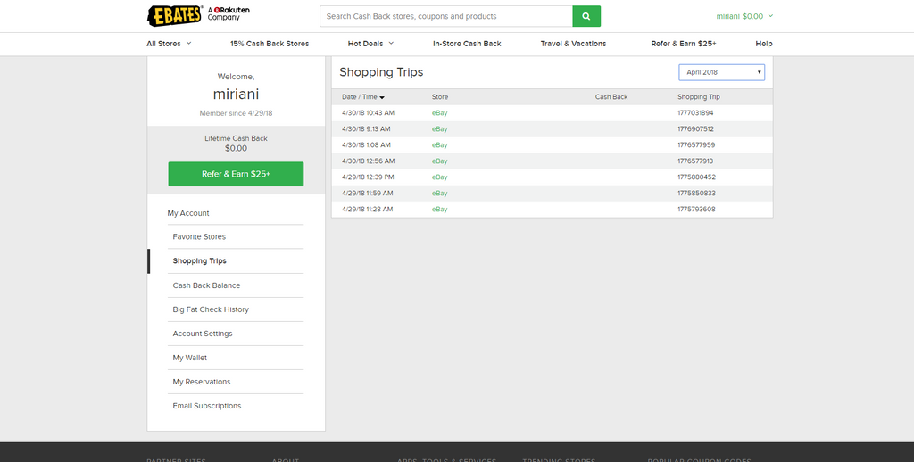Focus the Cash Back stores search field
This screenshot has height=462, width=914.
[446, 16]
